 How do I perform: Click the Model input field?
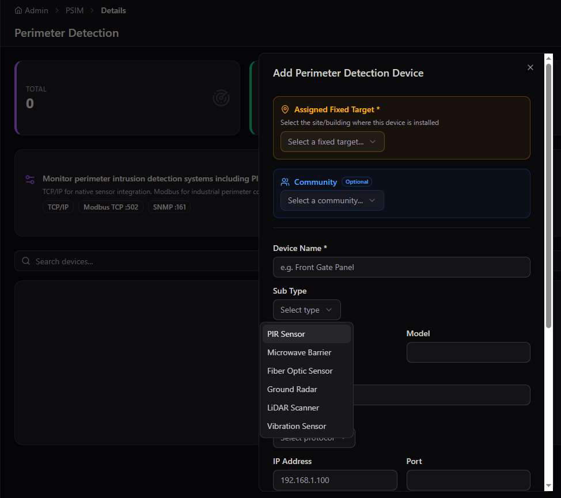click(x=468, y=352)
